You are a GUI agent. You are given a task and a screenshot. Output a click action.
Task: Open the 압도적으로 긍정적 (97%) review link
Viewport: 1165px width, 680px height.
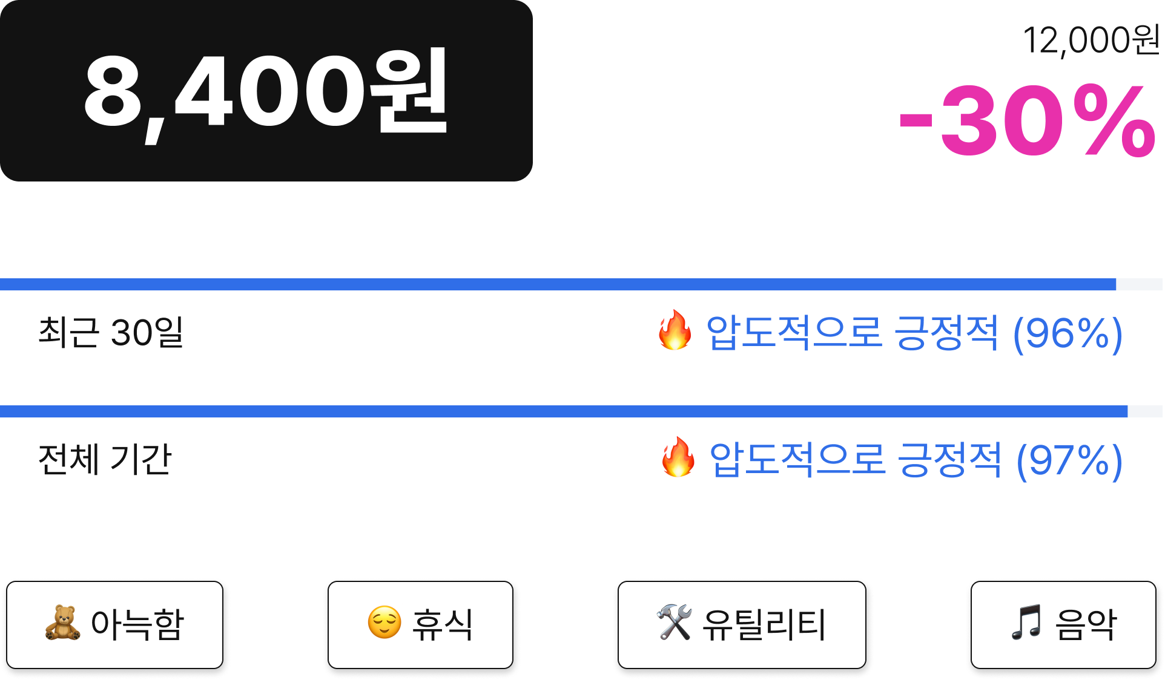coord(916,460)
